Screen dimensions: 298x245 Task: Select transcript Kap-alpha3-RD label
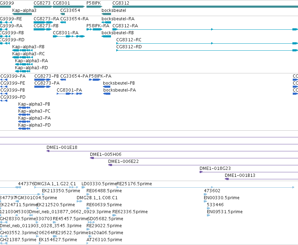(x=32, y=68)
